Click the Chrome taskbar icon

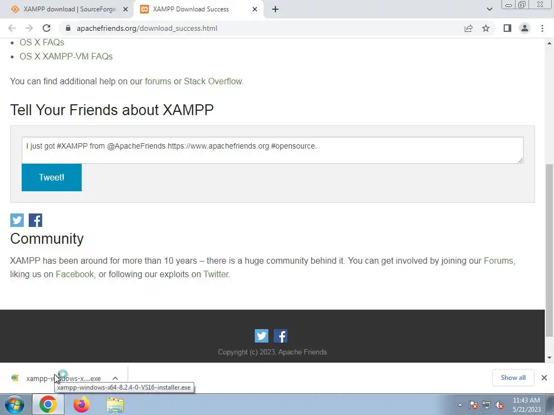pos(48,404)
